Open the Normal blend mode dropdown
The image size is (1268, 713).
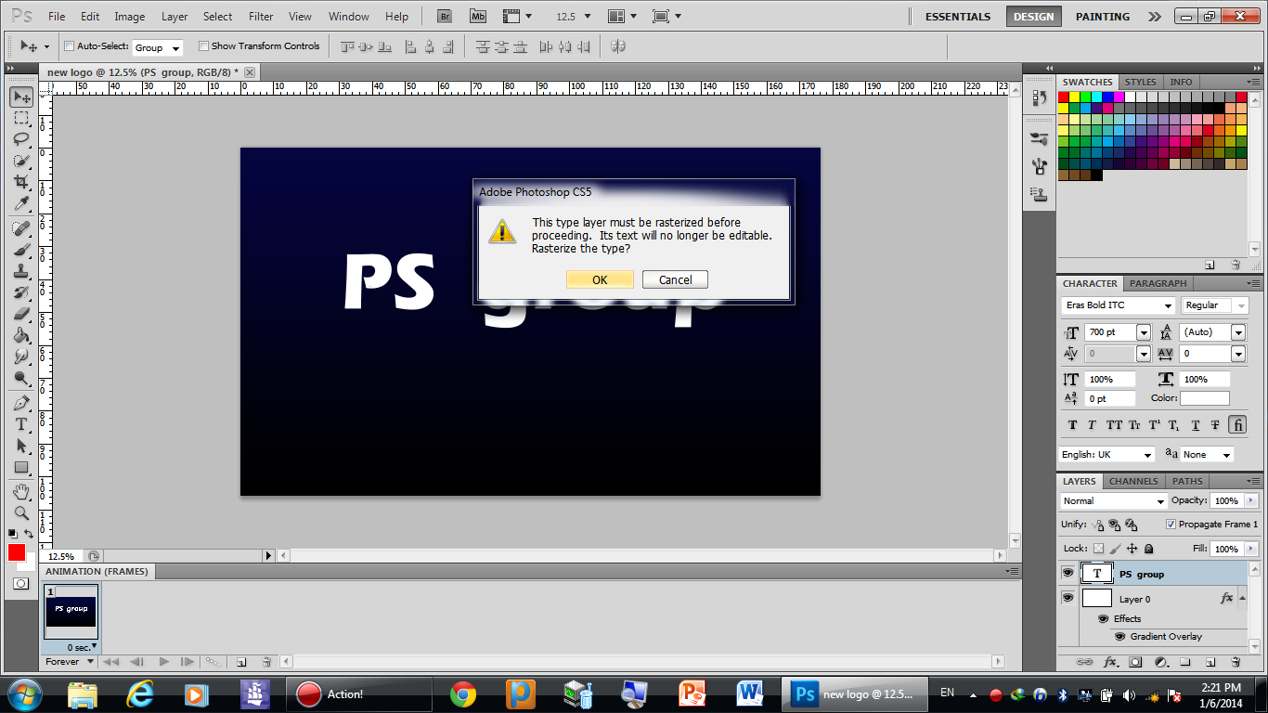pos(1159,501)
